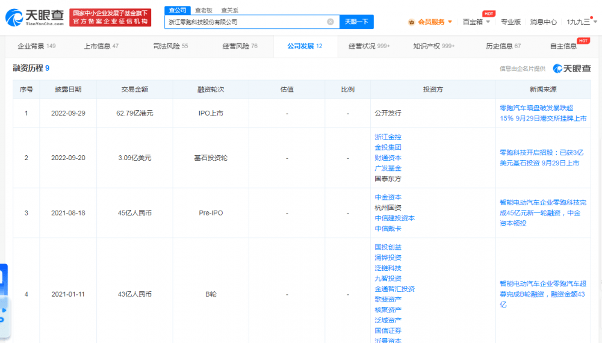
Task: Open investor 金通智汇投资
Action: [395, 288]
